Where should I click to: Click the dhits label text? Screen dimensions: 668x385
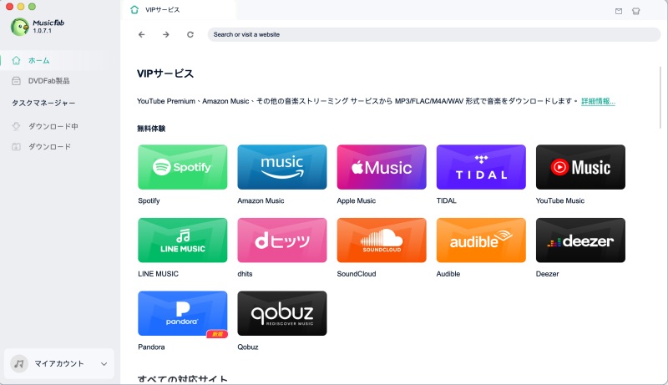(245, 274)
